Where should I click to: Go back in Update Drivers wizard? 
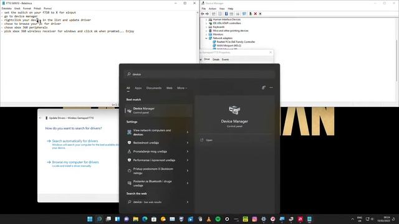(40, 118)
